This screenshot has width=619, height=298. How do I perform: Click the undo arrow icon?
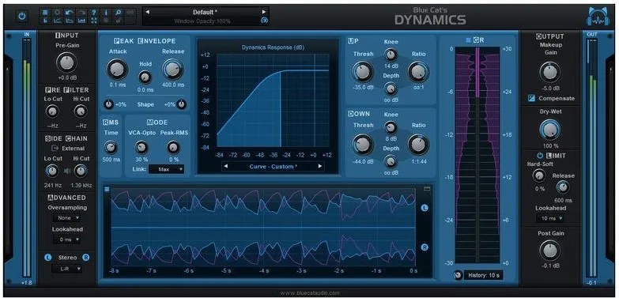pos(70,12)
